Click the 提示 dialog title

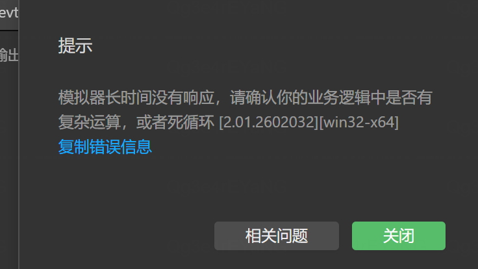pyautogui.click(x=75, y=45)
